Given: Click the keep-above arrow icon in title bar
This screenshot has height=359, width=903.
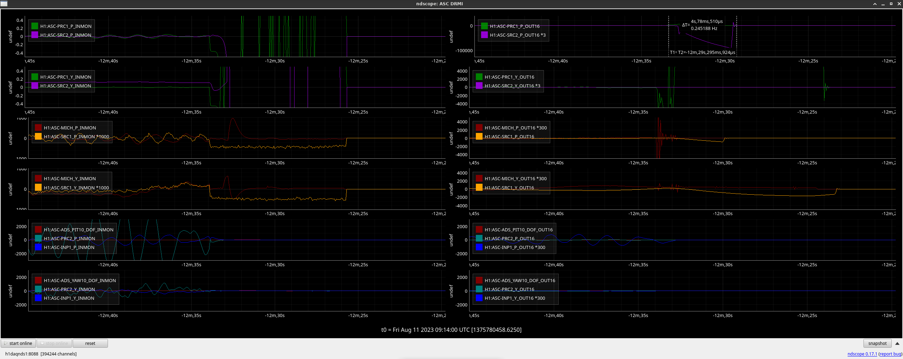Looking at the screenshot, I should tap(875, 4).
